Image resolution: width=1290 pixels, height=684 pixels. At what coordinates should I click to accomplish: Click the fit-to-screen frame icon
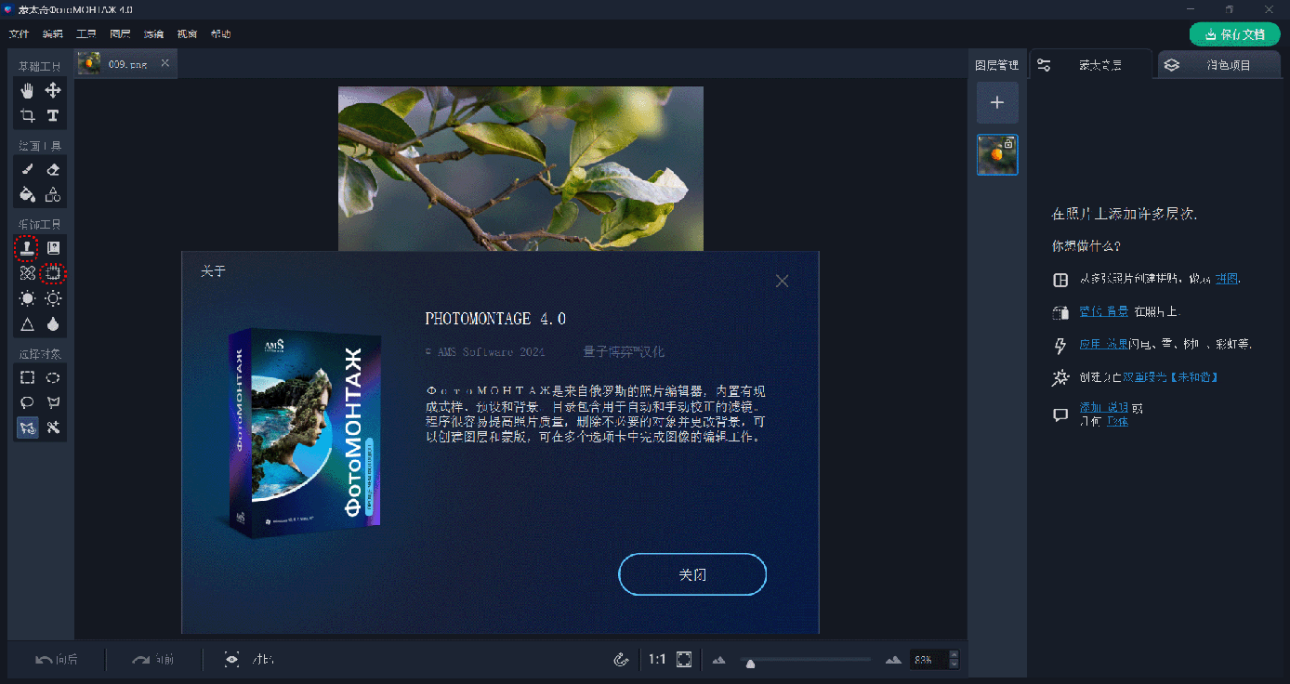[684, 660]
